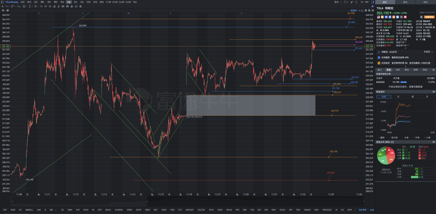Switch to 日K daily chart
436x214 pixels.
point(36,2)
